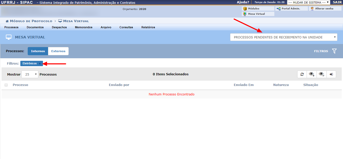Switch to Externos processes

[58, 51]
